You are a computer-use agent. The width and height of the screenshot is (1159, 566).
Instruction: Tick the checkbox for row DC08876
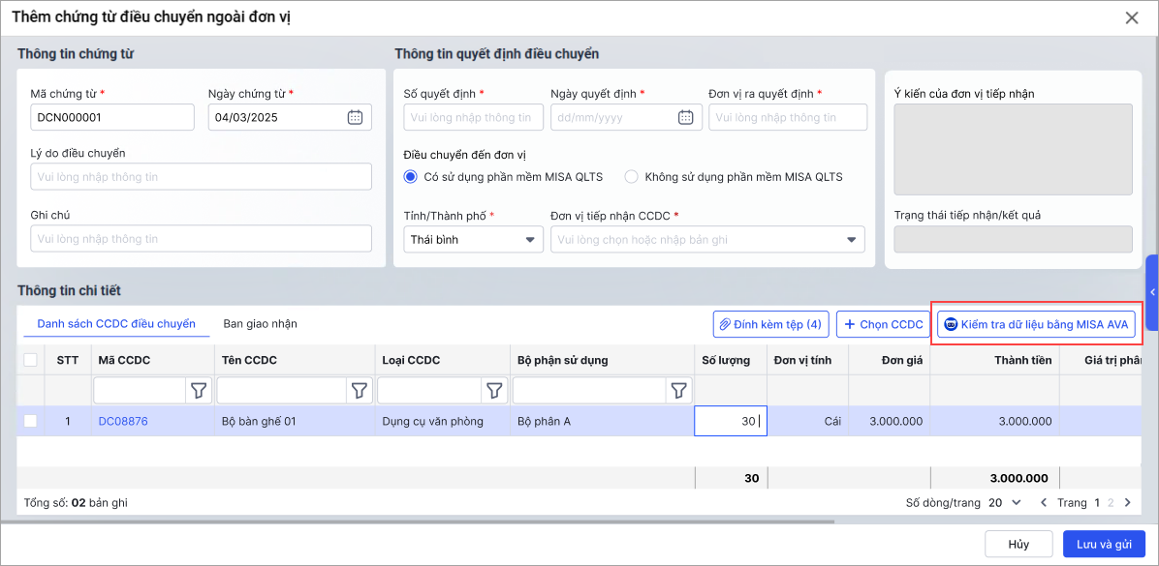tap(31, 421)
